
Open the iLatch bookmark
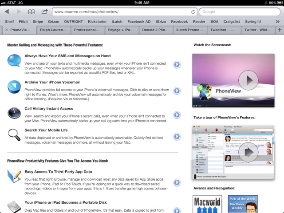pos(117,22)
